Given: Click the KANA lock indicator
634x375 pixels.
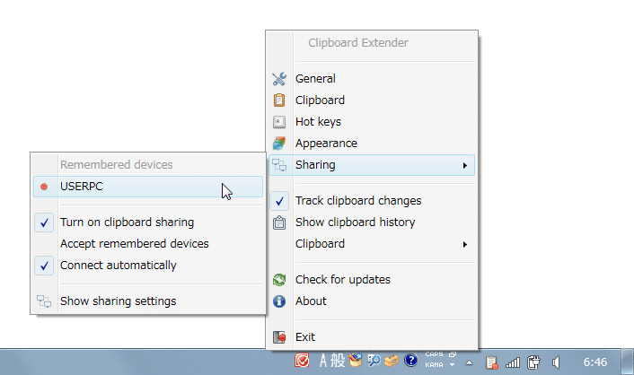Looking at the screenshot, I should tap(434, 364).
